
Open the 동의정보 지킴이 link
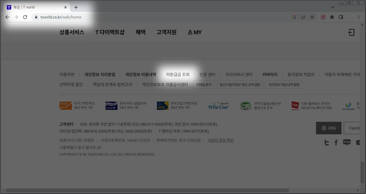301,74
